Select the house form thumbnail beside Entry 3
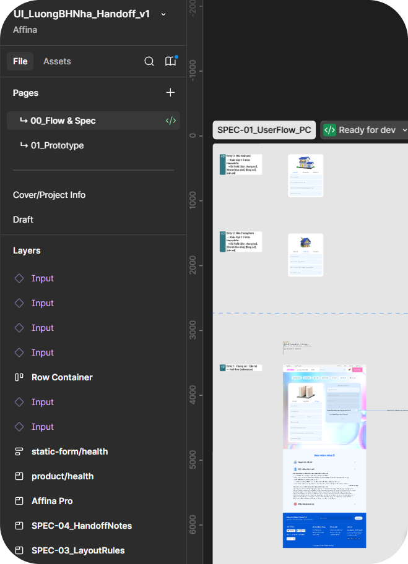The width and height of the screenshot is (408, 564). (x=305, y=176)
